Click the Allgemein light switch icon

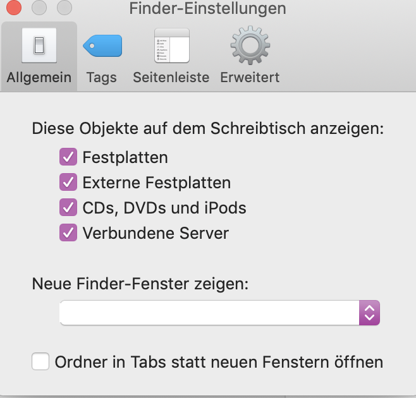(39, 45)
